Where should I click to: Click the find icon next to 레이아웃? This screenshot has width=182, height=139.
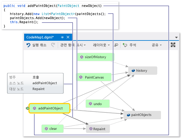point(116,45)
